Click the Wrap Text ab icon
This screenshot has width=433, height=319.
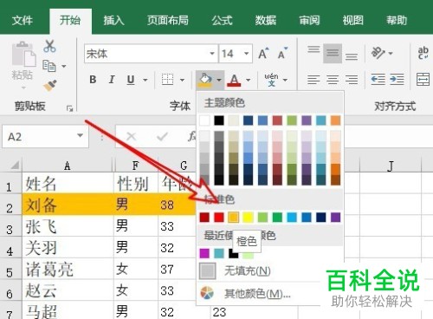tap(423, 53)
